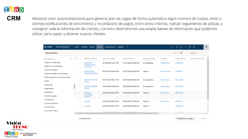Screen dimensions: 248x139
Task: Click the quick-create plus icon in navy bar
Action: (185, 47)
